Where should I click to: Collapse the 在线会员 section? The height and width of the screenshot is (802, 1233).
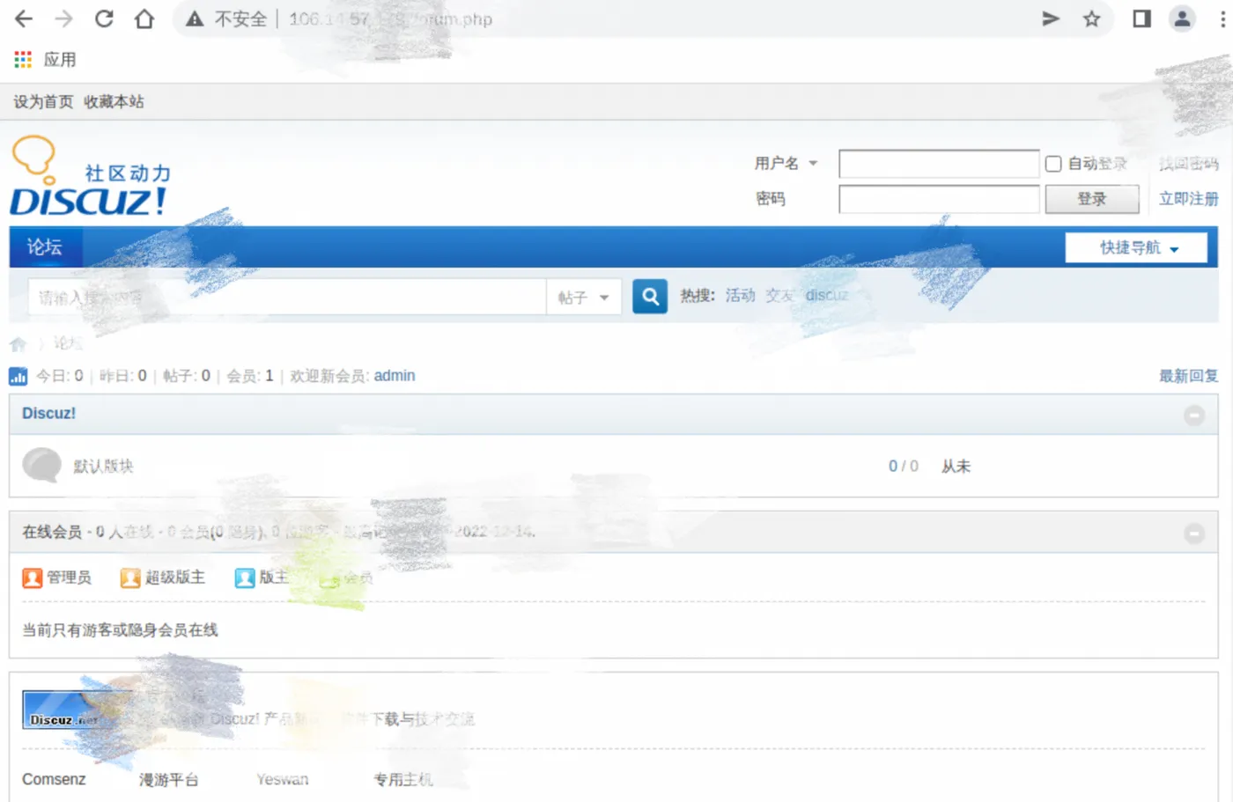point(1194,533)
